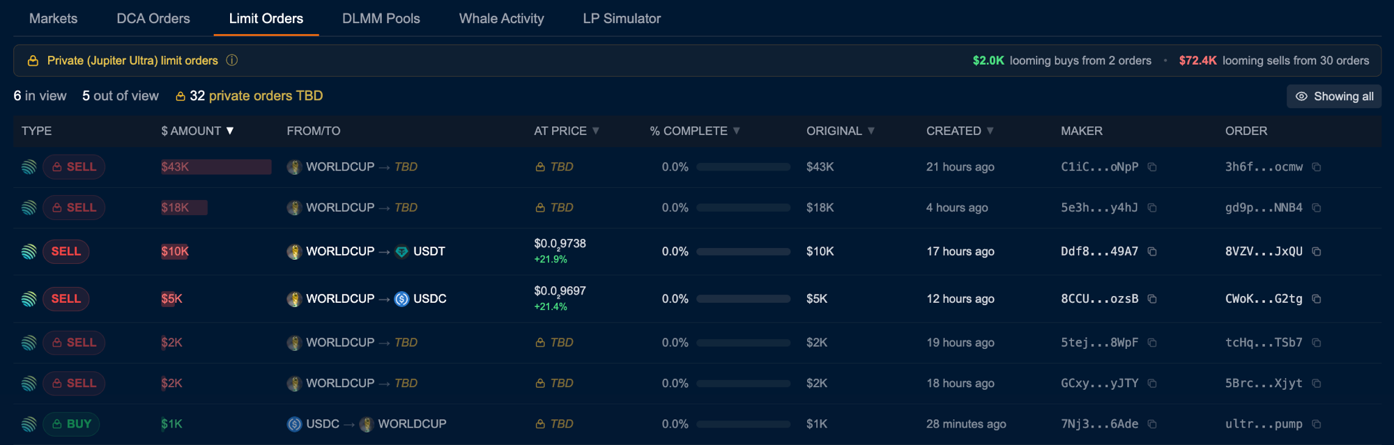1394x445 pixels.
Task: Click price $0.0₂9697 in USDC row
Action: coord(560,291)
